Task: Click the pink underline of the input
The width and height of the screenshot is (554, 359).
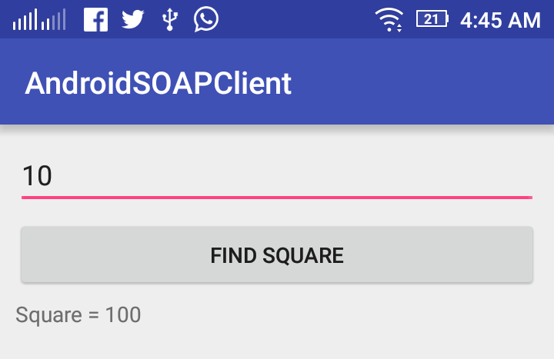Action: tap(277, 198)
